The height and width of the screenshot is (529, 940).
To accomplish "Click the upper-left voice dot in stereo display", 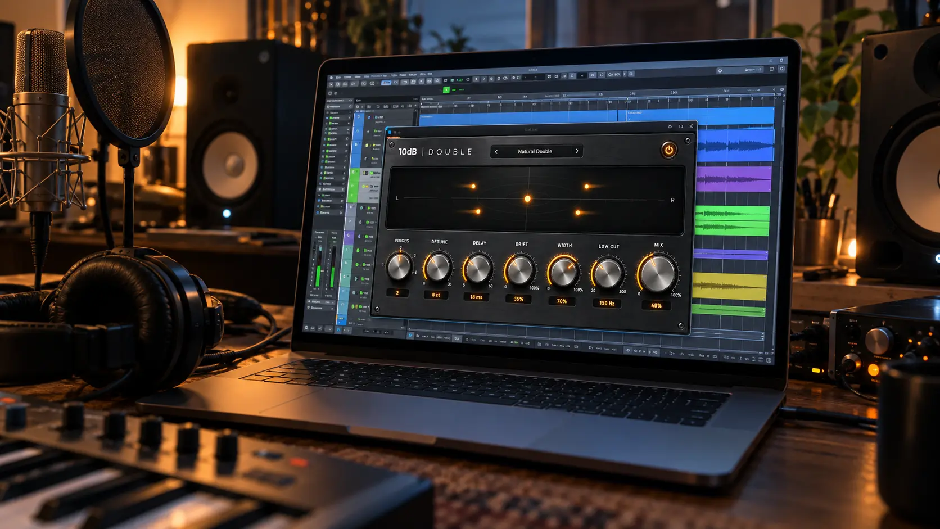I will (473, 186).
